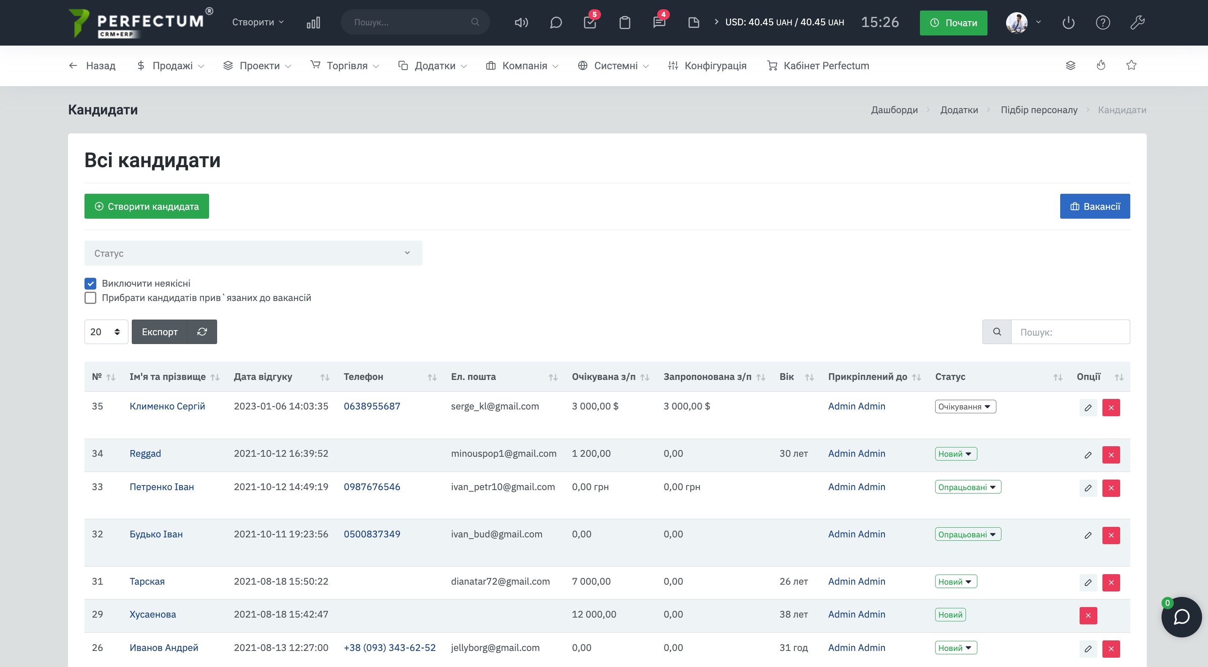Click the magnifier icon beside table search
The height and width of the screenshot is (667, 1208).
click(997, 332)
